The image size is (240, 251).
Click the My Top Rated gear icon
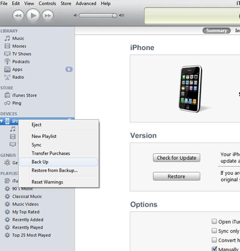pos(7,212)
